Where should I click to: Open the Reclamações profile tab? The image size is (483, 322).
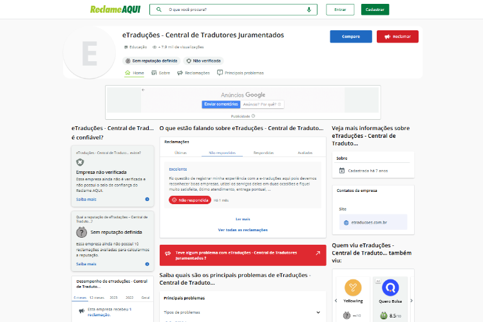193,73
